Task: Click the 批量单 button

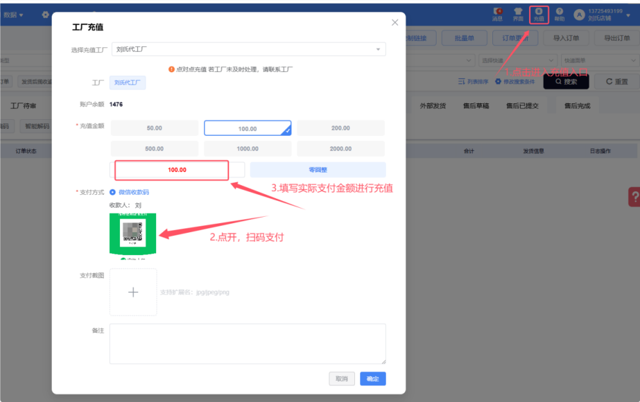Action: tap(465, 38)
